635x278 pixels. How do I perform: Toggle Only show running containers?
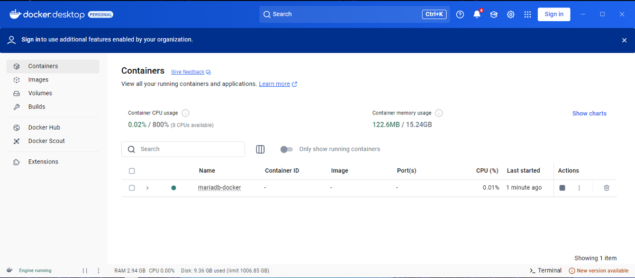pyautogui.click(x=286, y=149)
